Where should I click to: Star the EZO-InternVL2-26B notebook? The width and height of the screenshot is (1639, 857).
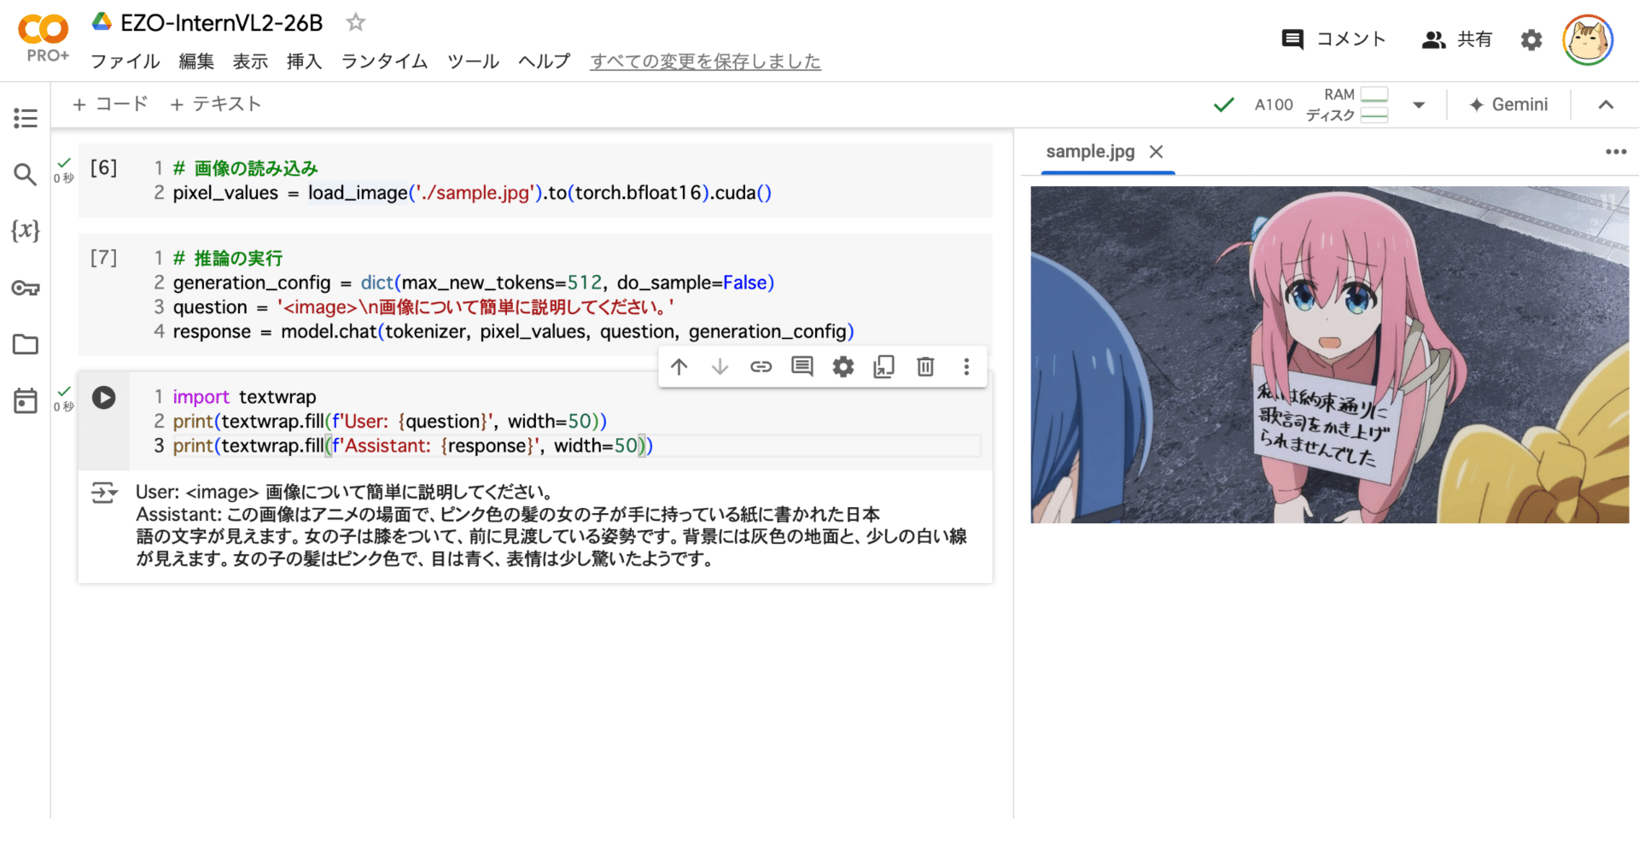354,23
